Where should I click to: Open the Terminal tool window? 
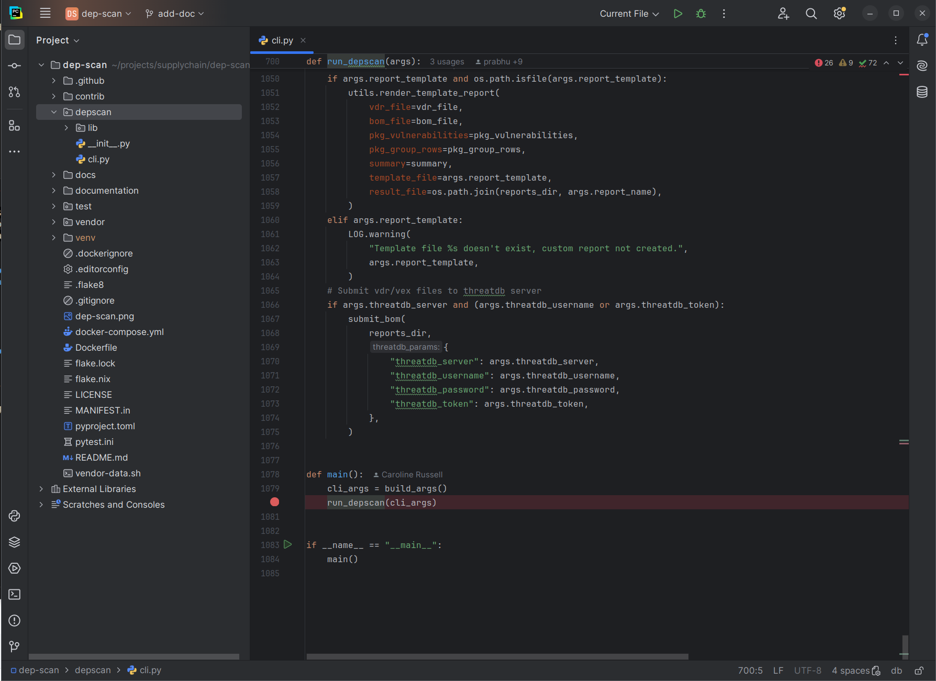click(15, 595)
